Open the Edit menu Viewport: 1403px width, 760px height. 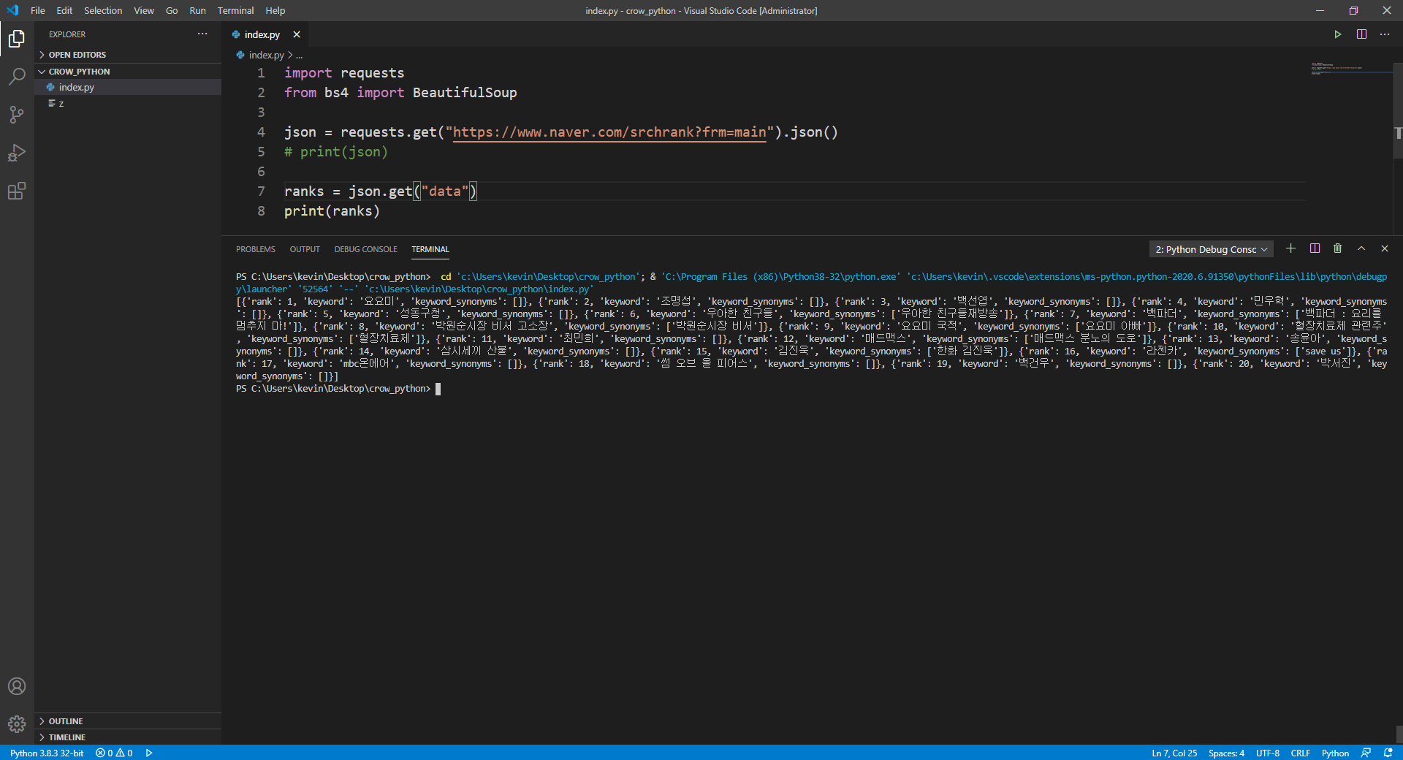(x=64, y=10)
